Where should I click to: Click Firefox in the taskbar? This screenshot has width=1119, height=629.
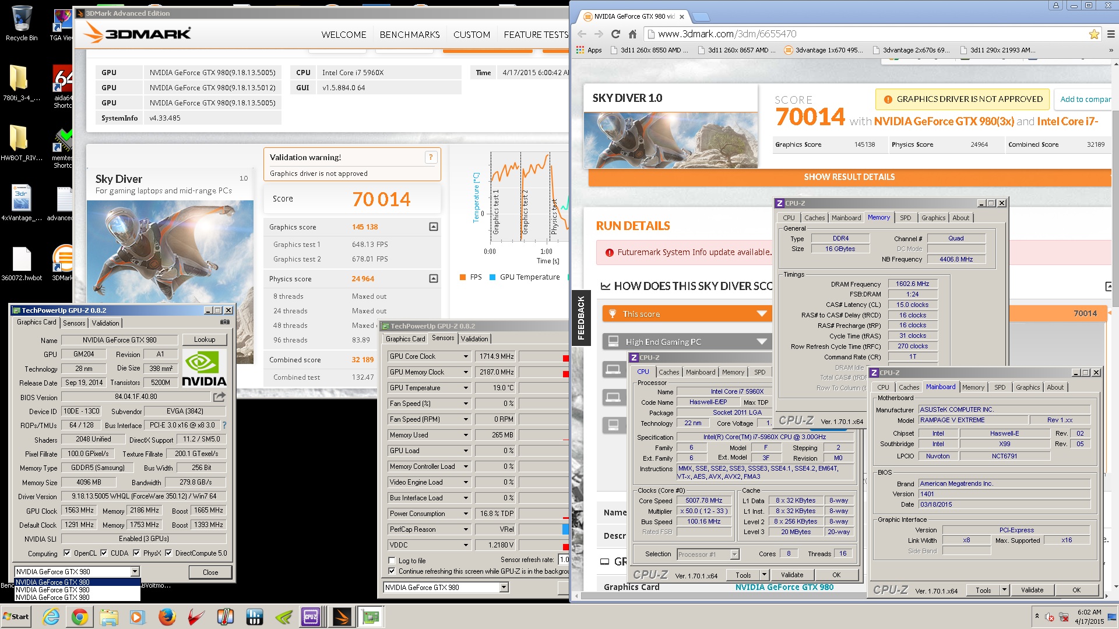point(167,617)
